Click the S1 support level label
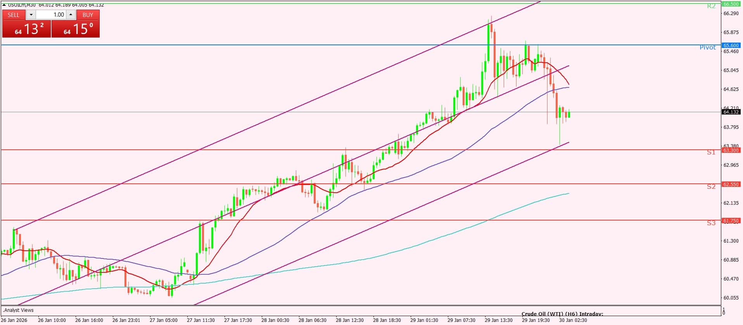 pyautogui.click(x=711, y=152)
